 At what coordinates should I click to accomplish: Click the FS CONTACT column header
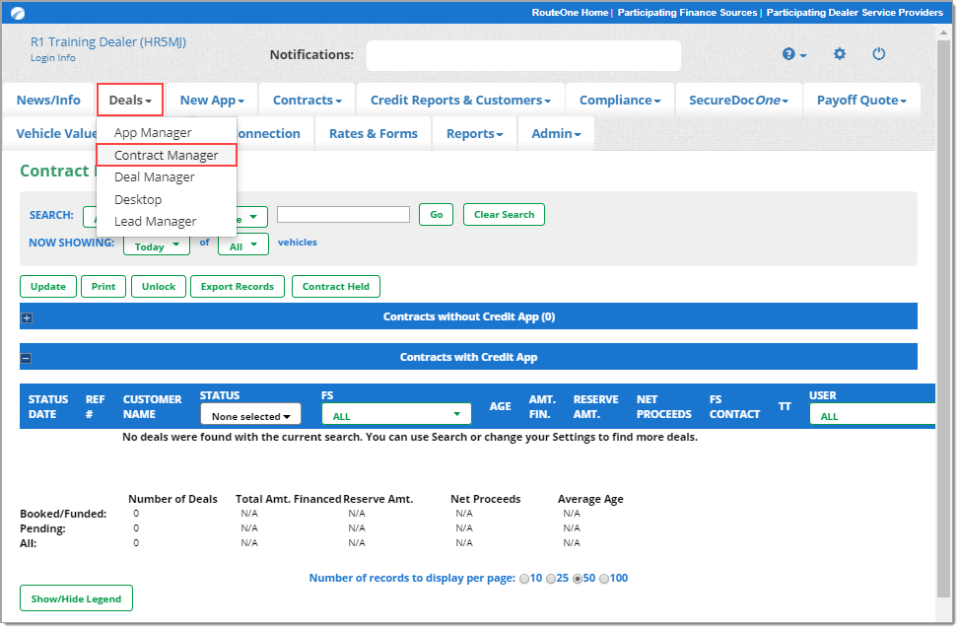pos(734,408)
